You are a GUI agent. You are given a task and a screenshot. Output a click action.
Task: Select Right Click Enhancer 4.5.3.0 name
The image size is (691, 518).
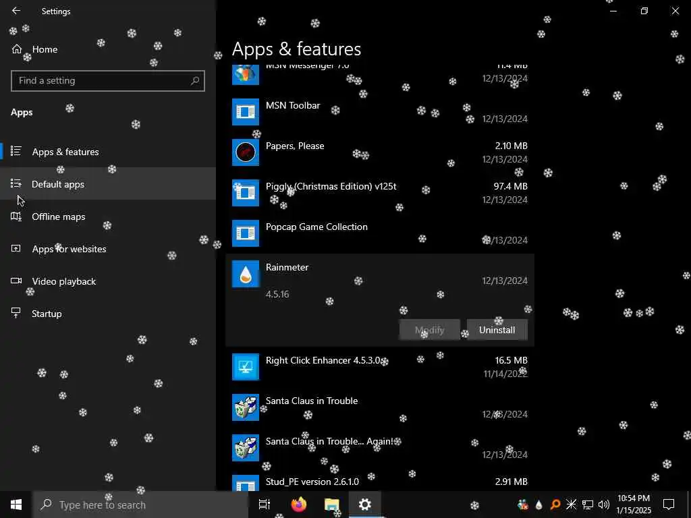tap(323, 360)
